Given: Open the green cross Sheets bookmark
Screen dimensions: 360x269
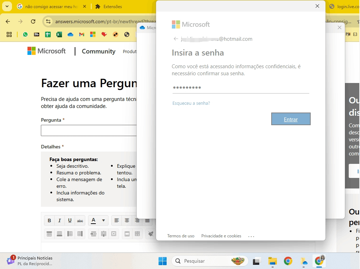Looking at the screenshot, I should pyautogui.click(x=48, y=34).
